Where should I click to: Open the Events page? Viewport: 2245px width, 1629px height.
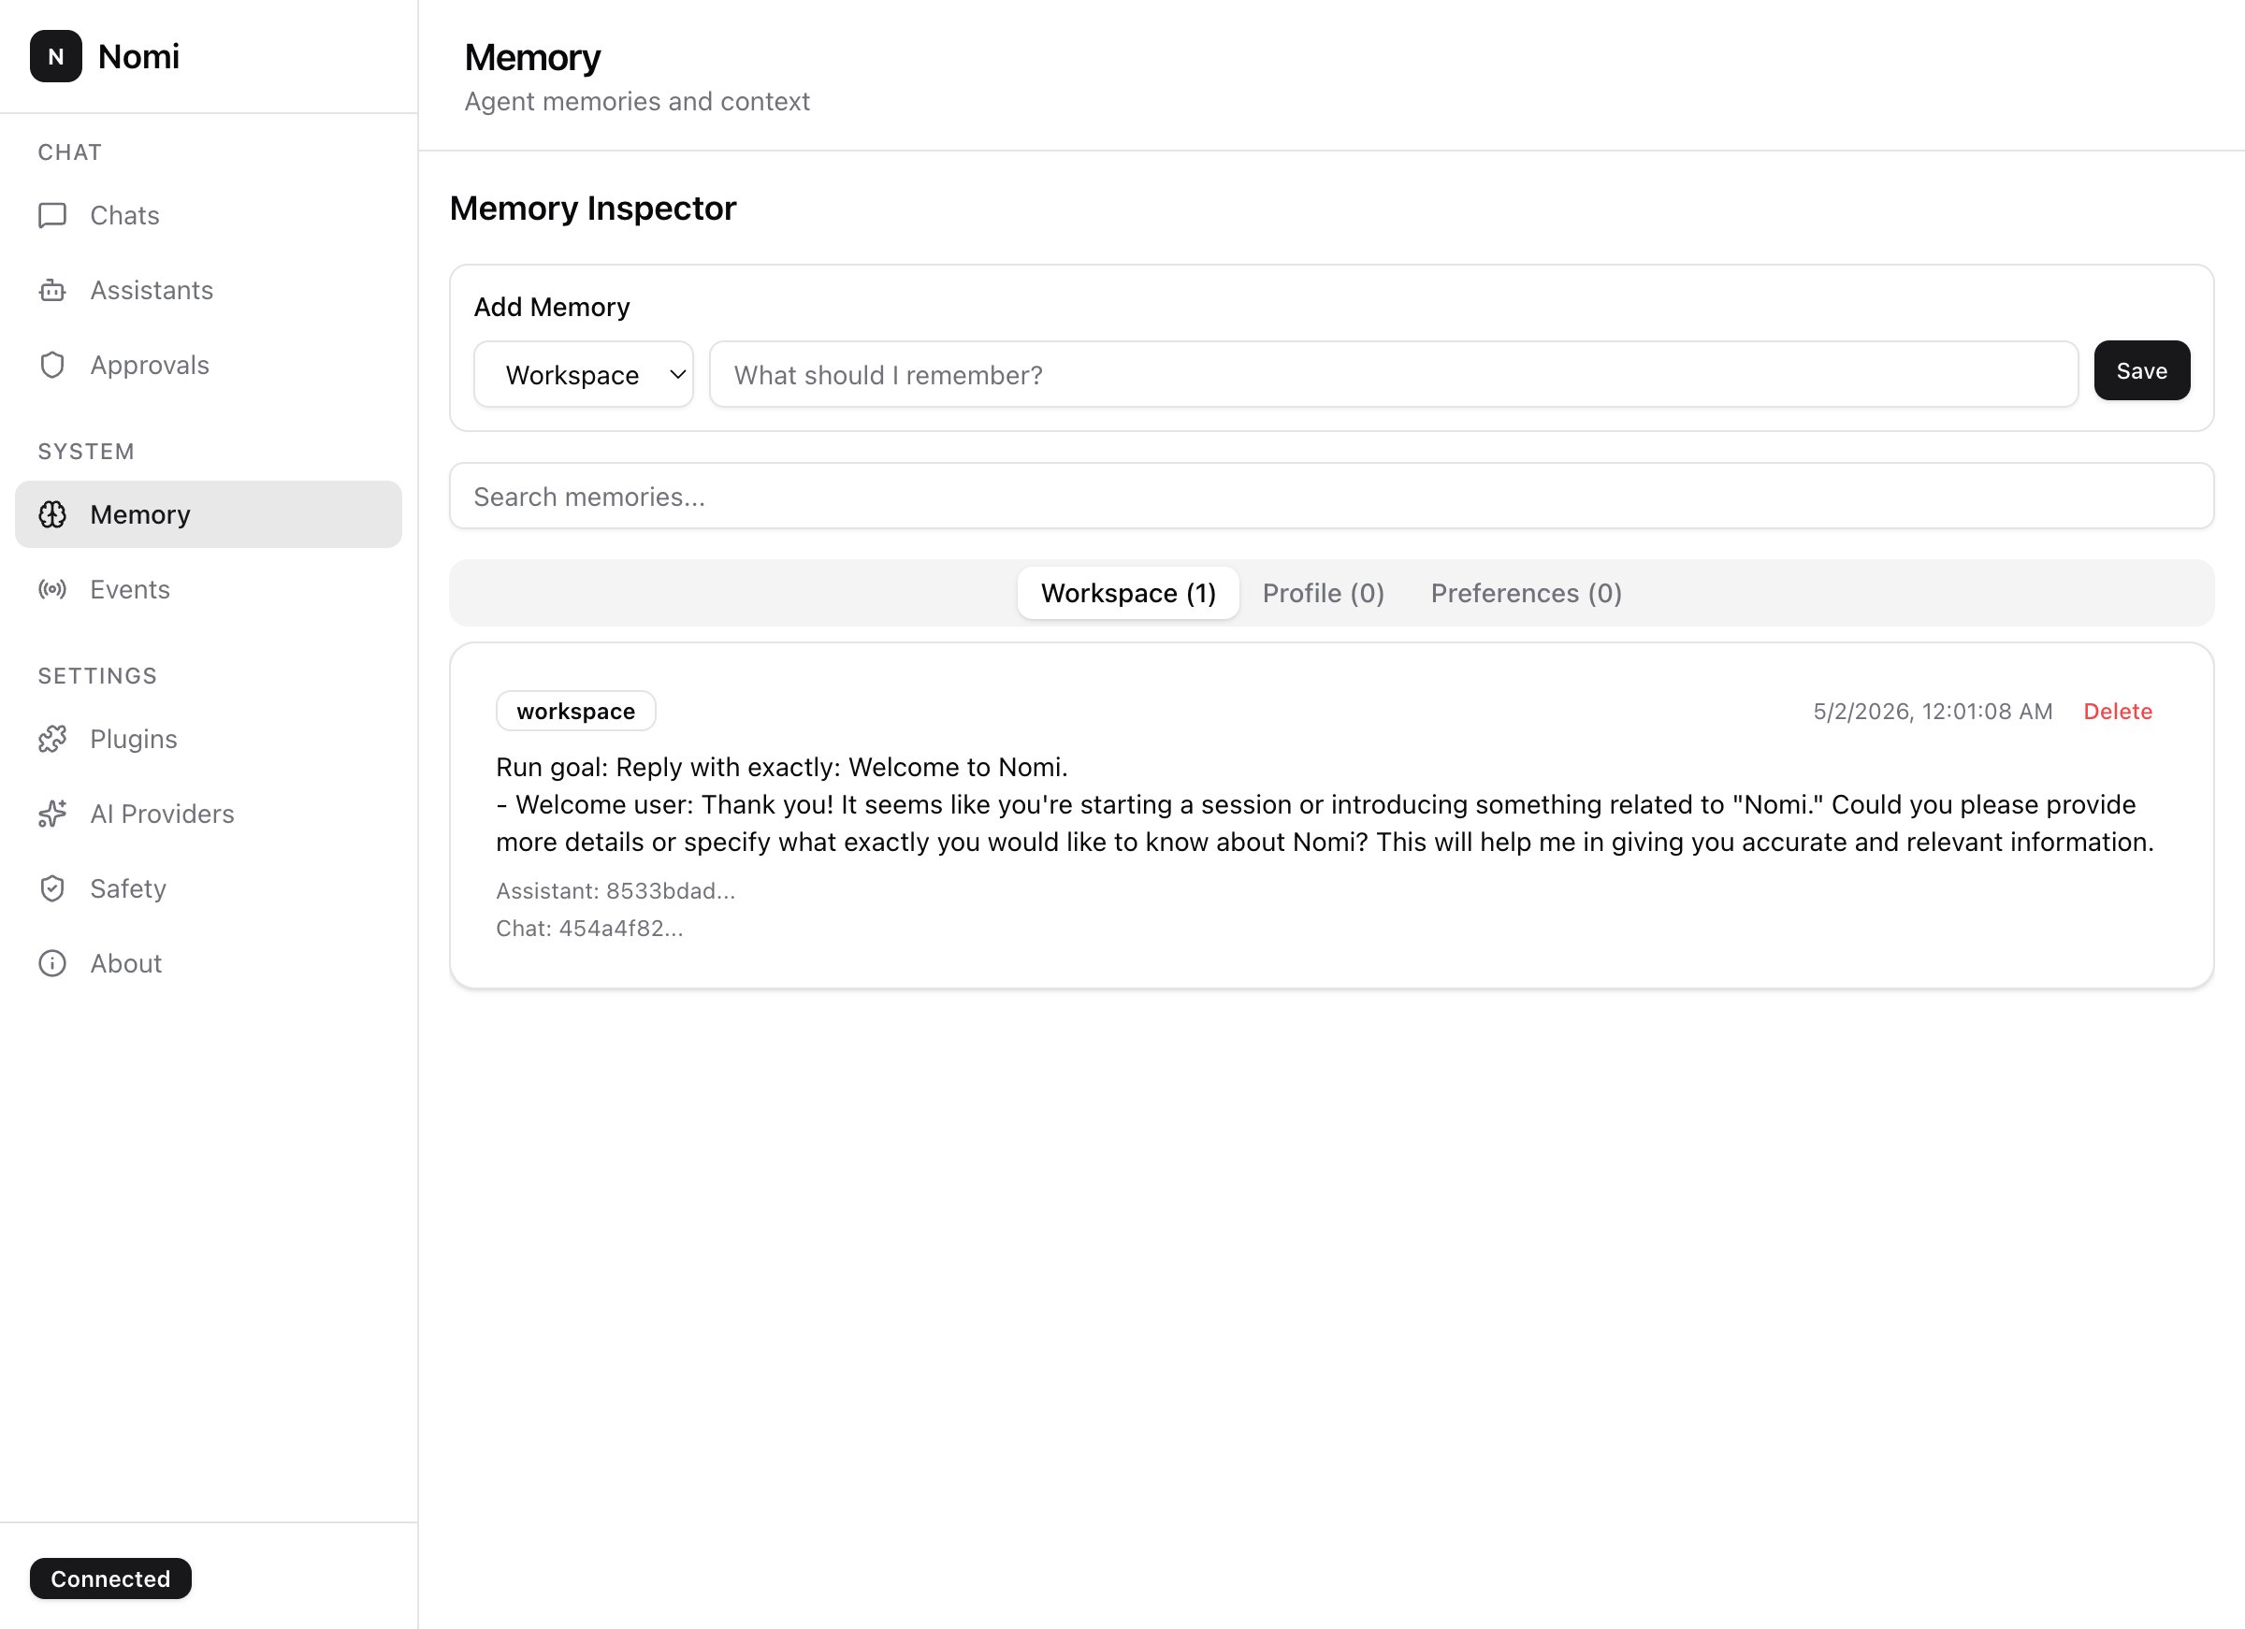209,590
